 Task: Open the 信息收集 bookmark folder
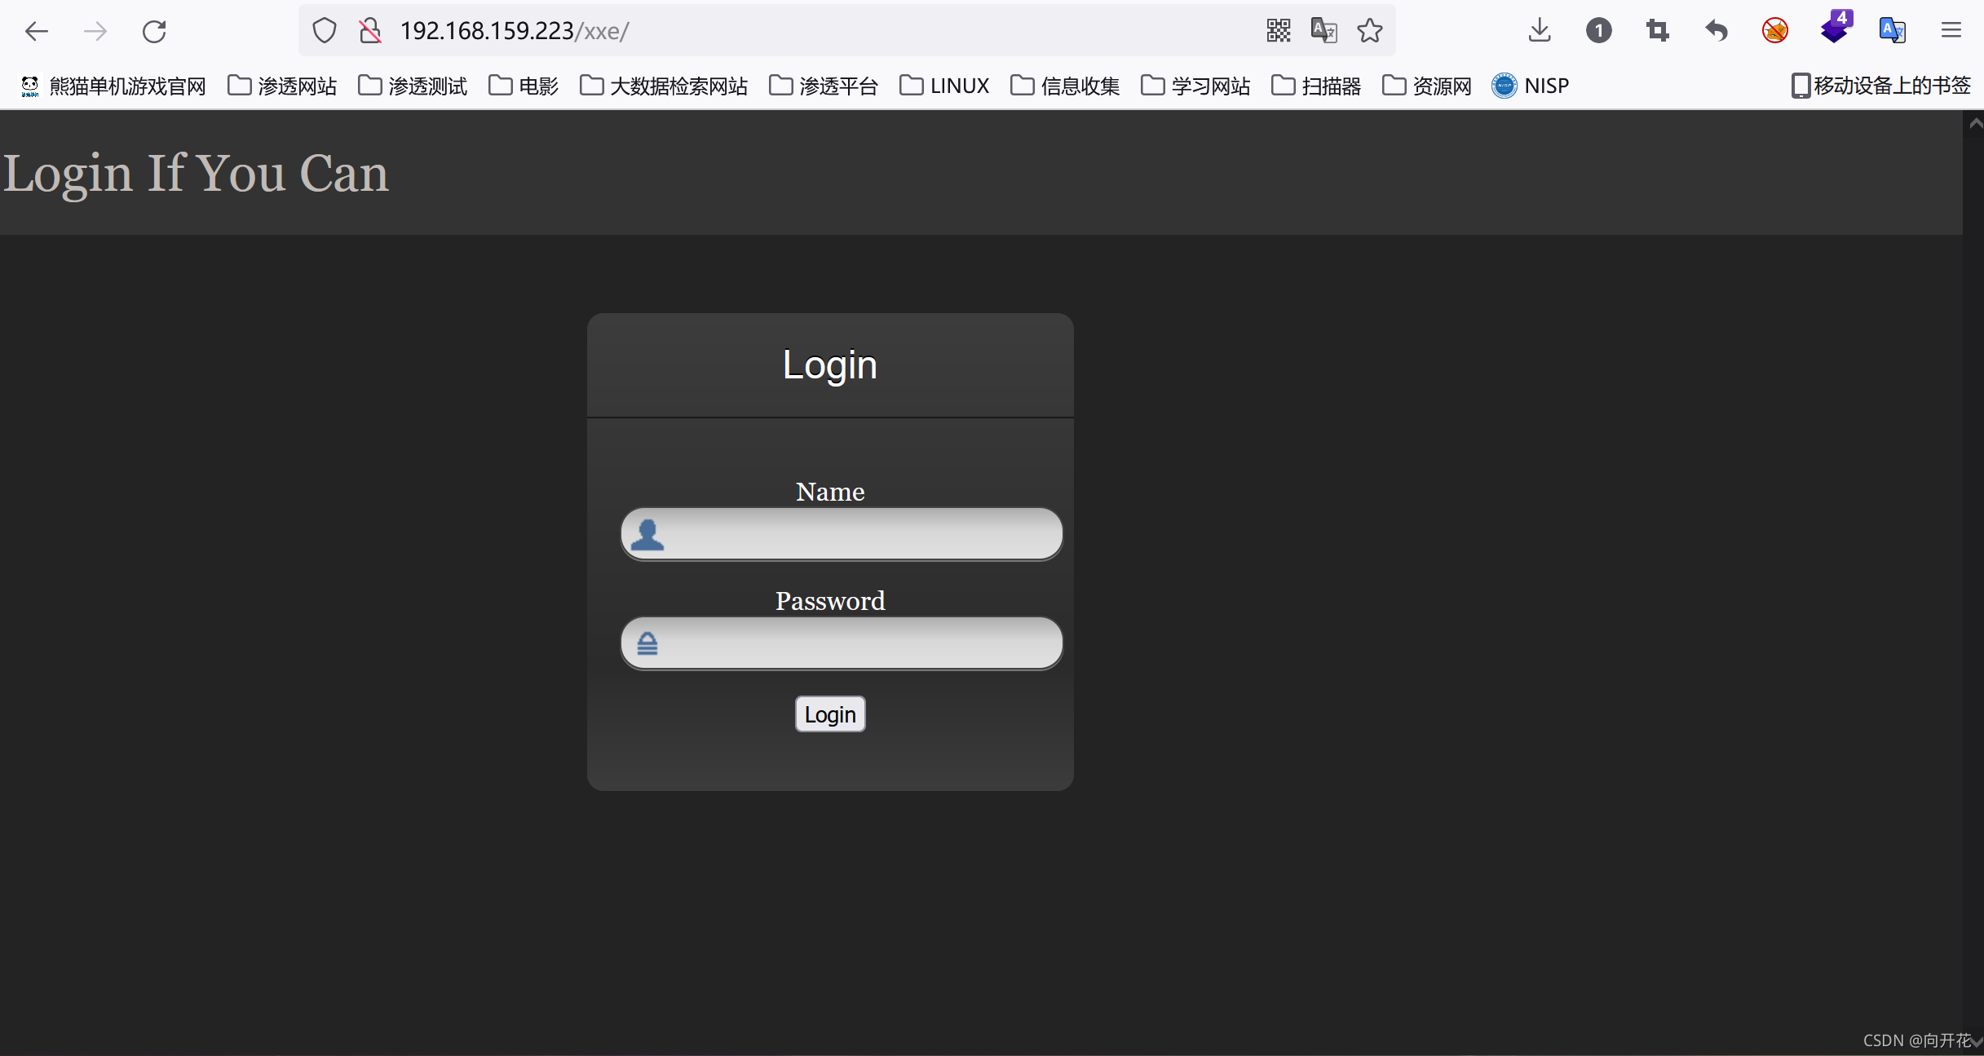tap(1065, 86)
